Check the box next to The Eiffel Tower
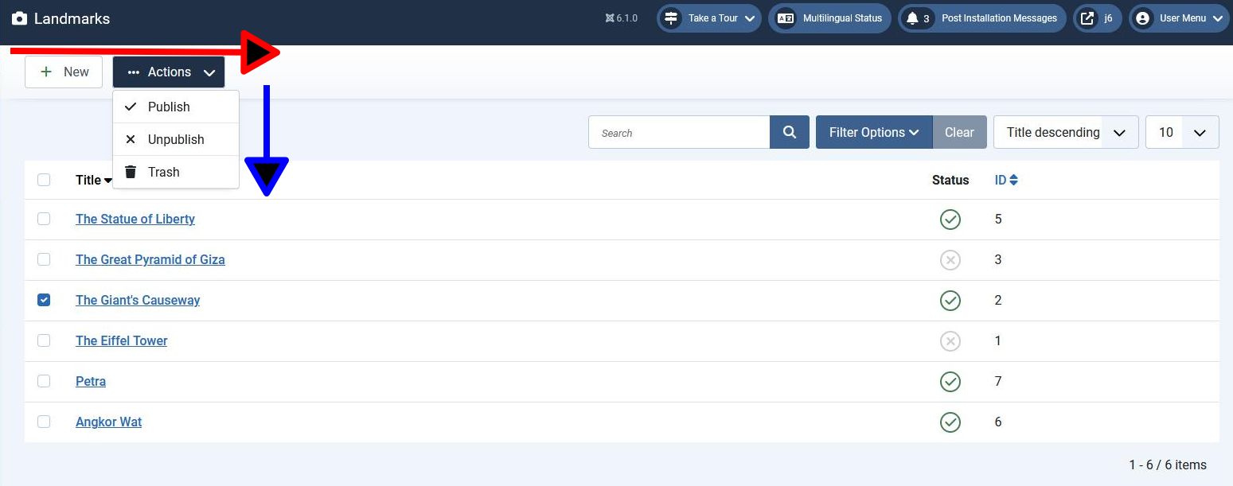 click(x=44, y=340)
